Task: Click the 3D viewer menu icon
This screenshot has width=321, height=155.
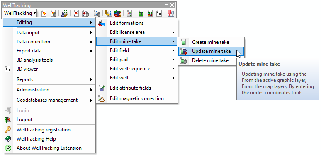Action: [x=7, y=69]
